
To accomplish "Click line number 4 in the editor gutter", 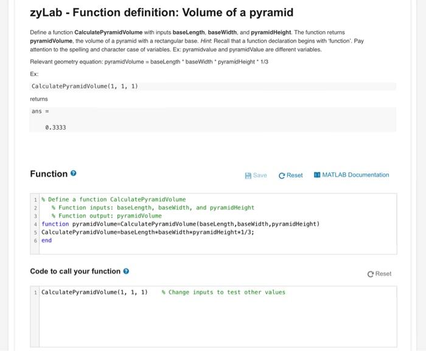I will click(x=36, y=224).
